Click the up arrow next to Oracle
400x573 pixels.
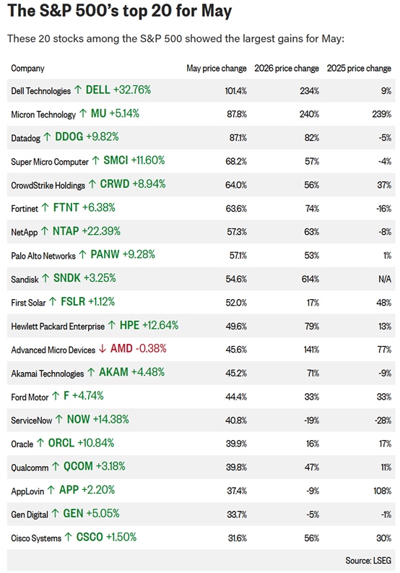[x=40, y=443]
